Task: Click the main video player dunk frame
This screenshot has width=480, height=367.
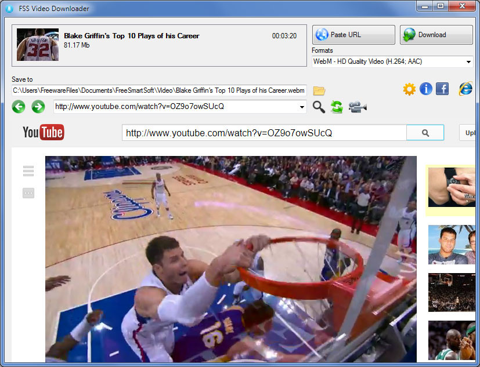Action: point(231,259)
